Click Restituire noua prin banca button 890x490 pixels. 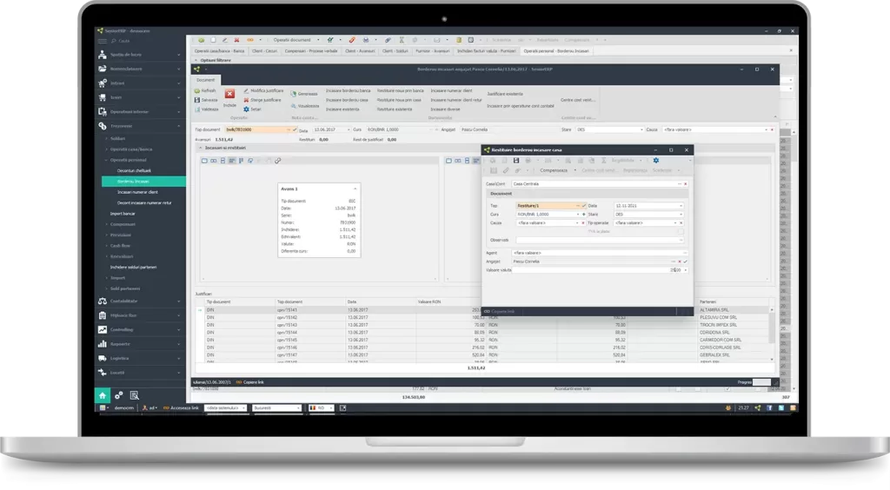pos(400,90)
